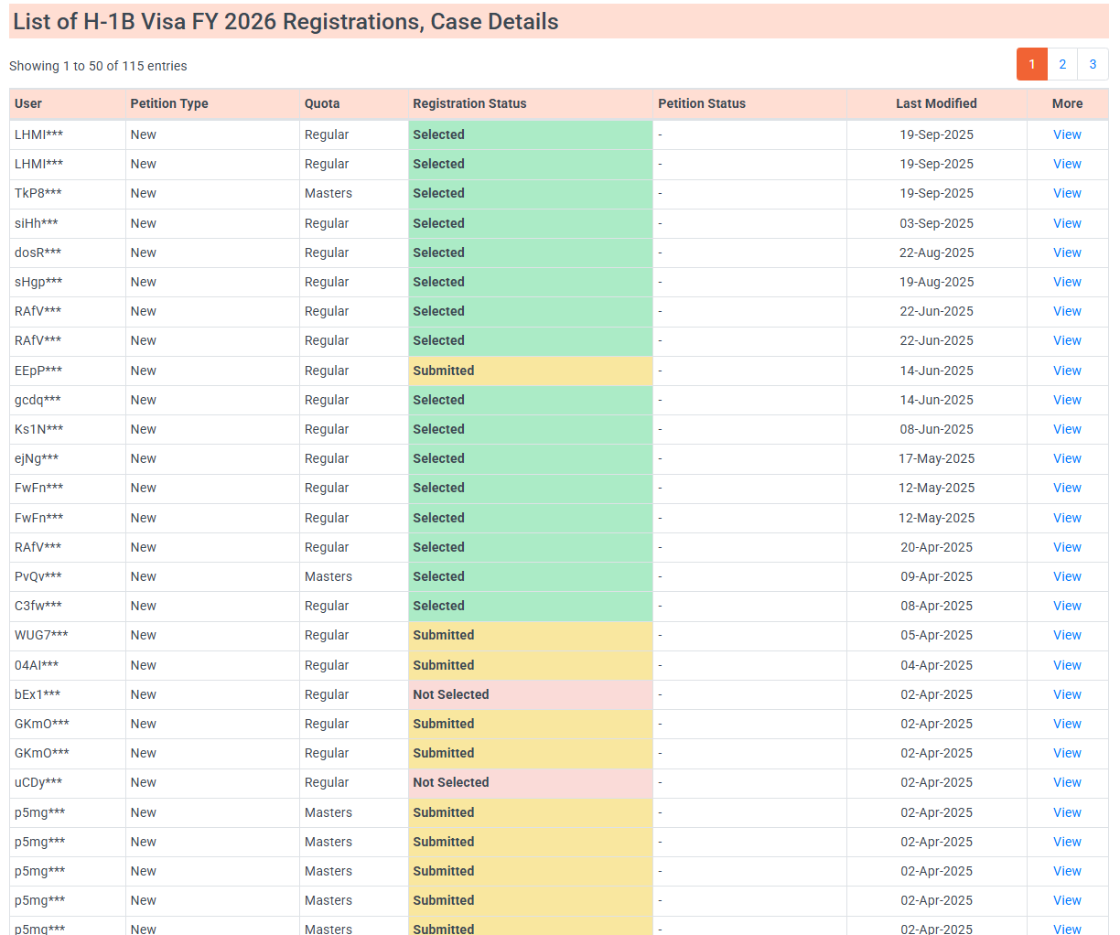Open View link for dosR*** row
Screen dimensions: 1120x935
pyautogui.click(x=1067, y=253)
